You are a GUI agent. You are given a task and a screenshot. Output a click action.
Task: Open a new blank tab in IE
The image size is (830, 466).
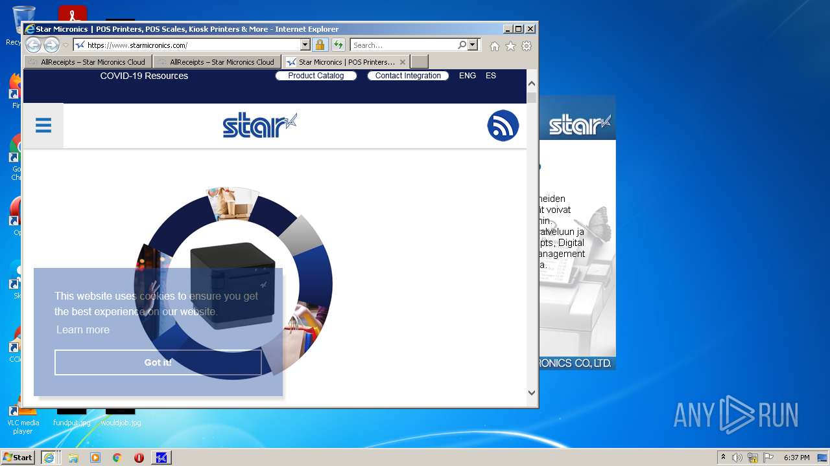420,62
